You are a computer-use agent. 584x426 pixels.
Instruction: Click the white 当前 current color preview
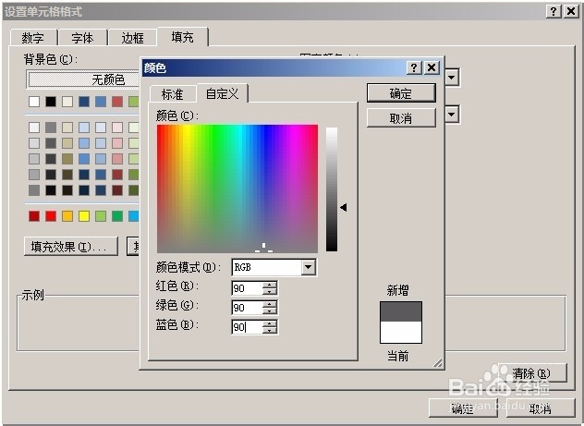[401, 332]
